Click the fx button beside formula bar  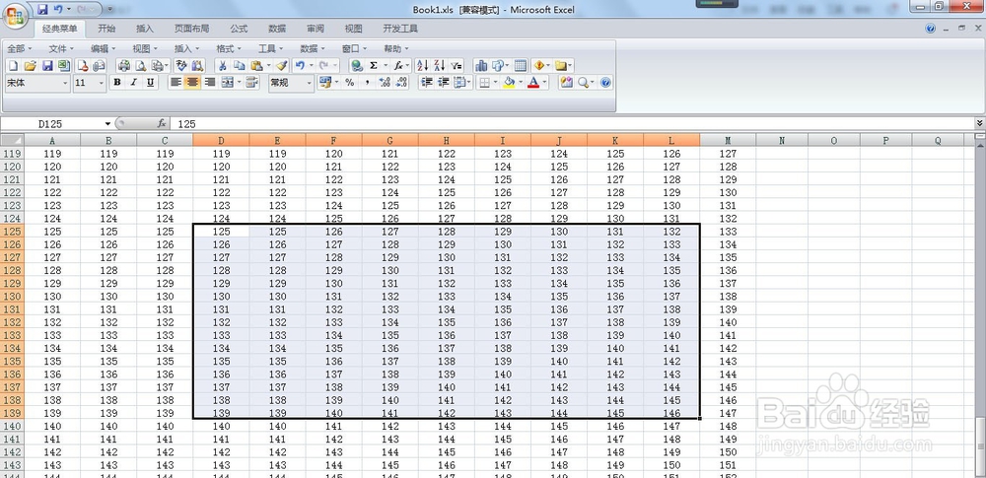[x=162, y=124]
